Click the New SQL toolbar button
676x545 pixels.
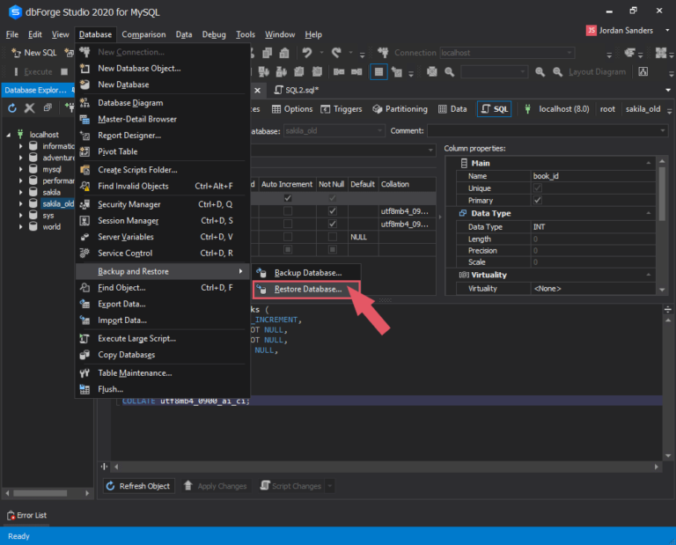coord(34,53)
